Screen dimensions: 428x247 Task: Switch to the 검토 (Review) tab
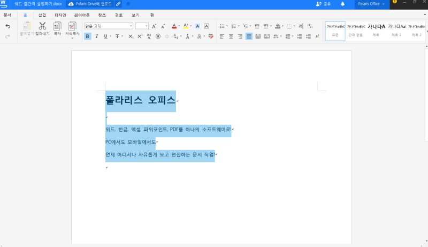pos(119,15)
